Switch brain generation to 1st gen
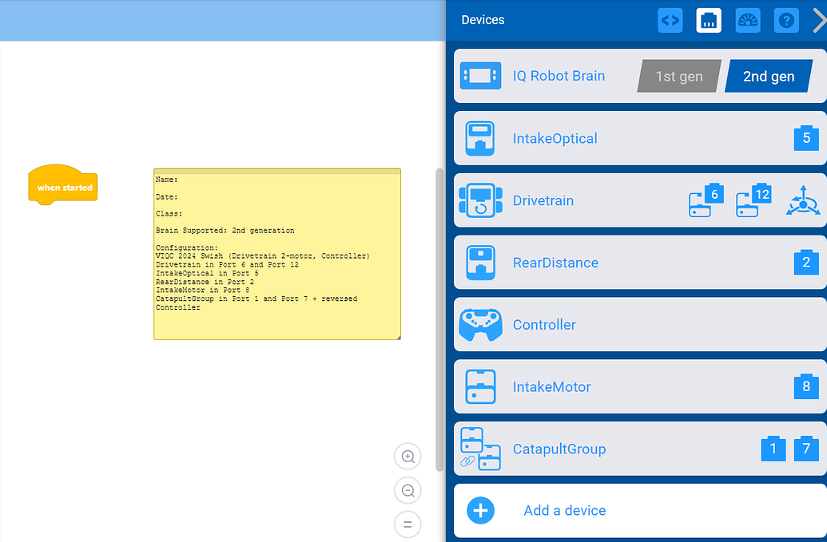Viewport: 827px width, 542px height. click(678, 76)
